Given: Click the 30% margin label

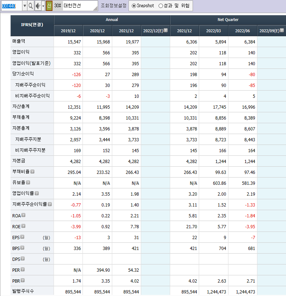Looking at the screenshot, I should coord(58,6).
